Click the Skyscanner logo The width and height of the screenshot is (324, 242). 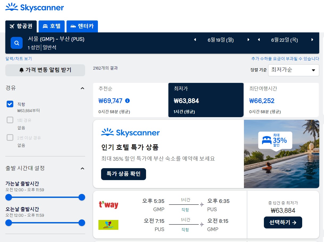[x=35, y=8]
